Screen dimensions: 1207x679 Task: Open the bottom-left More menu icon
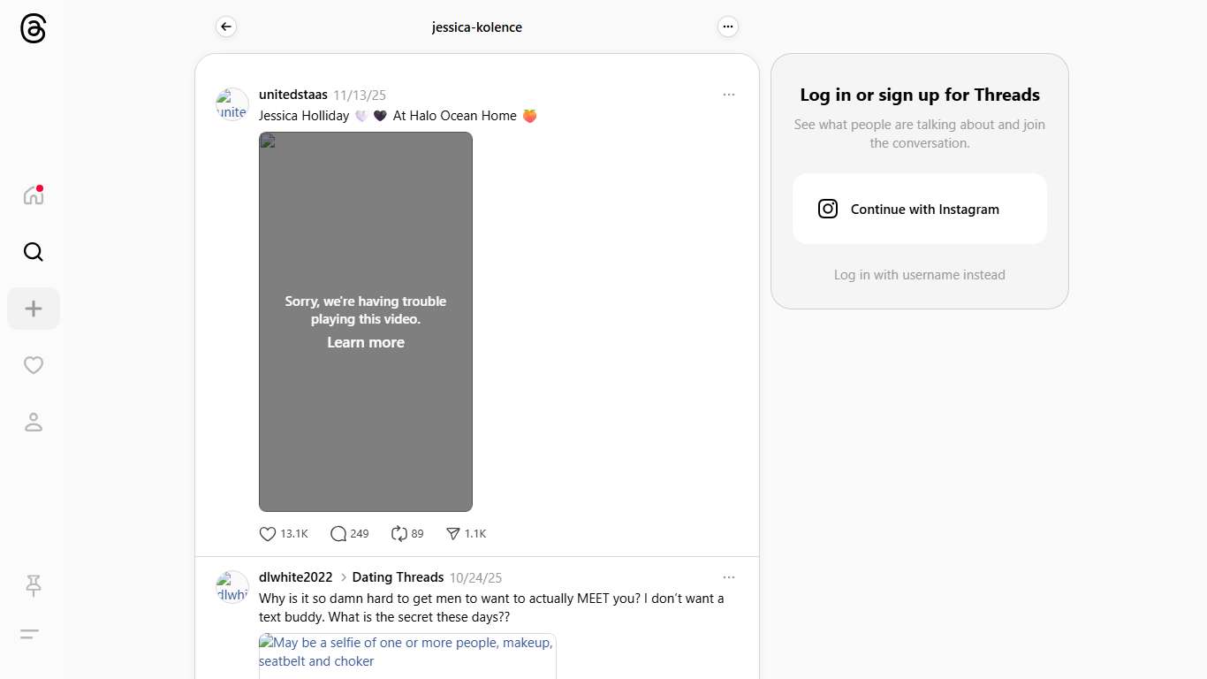click(29, 634)
